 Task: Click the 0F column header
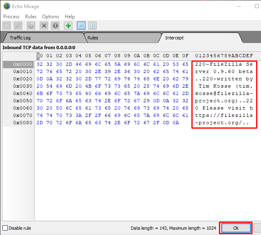185,56
